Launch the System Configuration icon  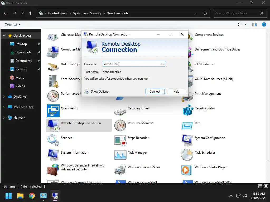(x=187, y=140)
